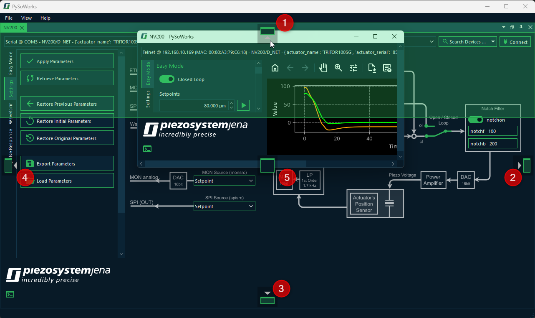Click the Connect button

click(x=515, y=42)
